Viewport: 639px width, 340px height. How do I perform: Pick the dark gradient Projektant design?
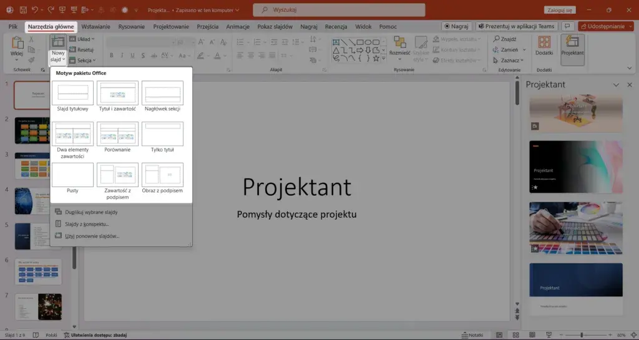576,167
